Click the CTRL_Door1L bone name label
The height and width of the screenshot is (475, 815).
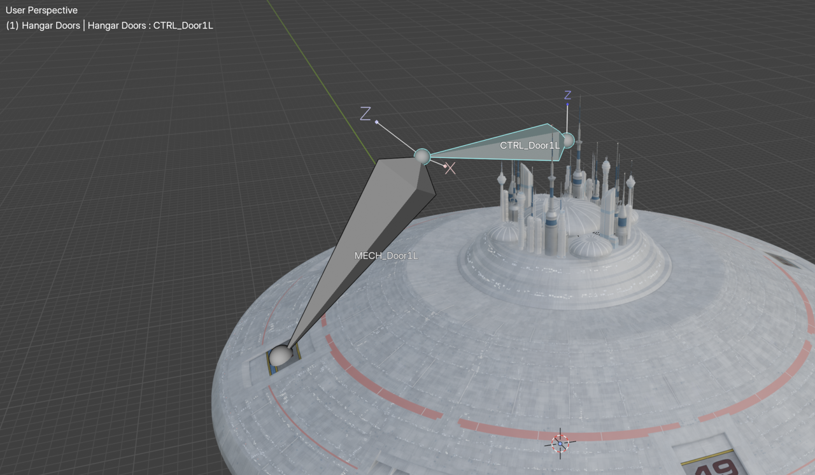click(x=529, y=145)
